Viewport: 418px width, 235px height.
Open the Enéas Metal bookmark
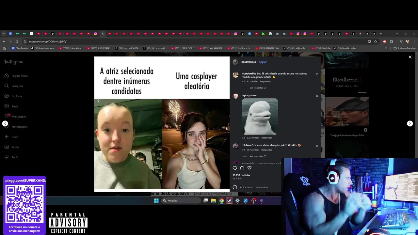coord(71,48)
